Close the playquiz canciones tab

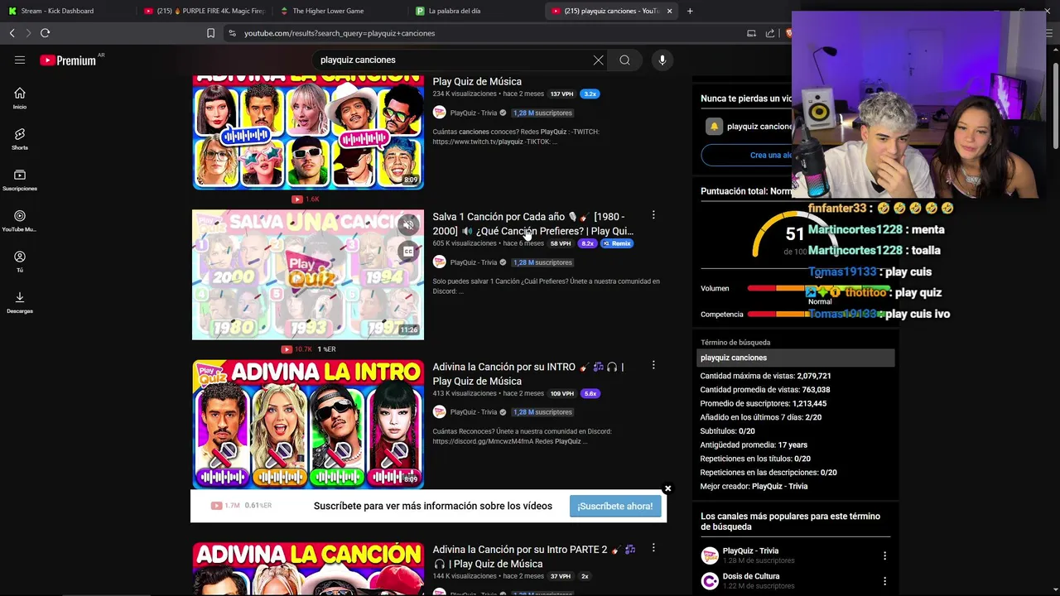[x=670, y=11]
